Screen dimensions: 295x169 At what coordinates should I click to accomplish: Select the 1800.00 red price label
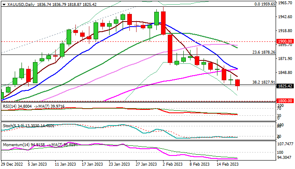[285, 101]
